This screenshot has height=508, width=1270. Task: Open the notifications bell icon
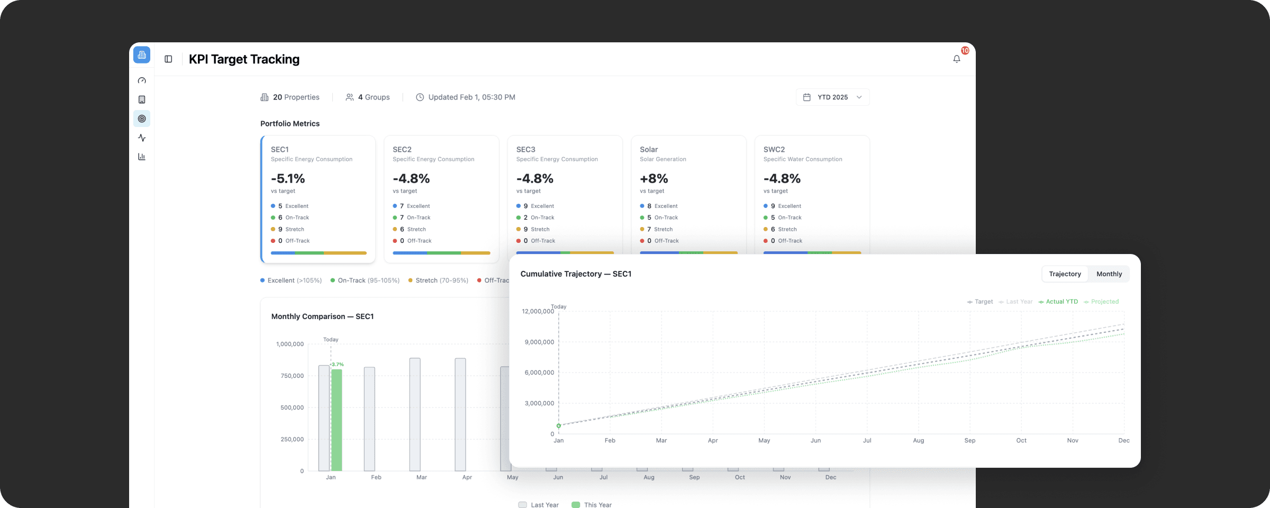point(956,59)
